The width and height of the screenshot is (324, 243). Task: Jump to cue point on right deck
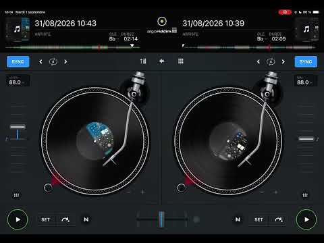coord(279,219)
